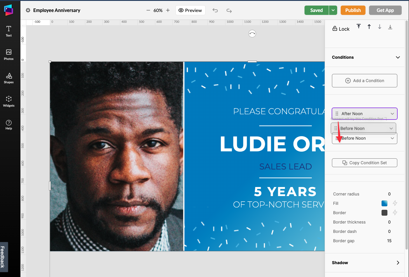Screen dimensions: 409x277
Task: Select the OF TOP-NOTCH SERV text
Action: [x=279, y=205]
